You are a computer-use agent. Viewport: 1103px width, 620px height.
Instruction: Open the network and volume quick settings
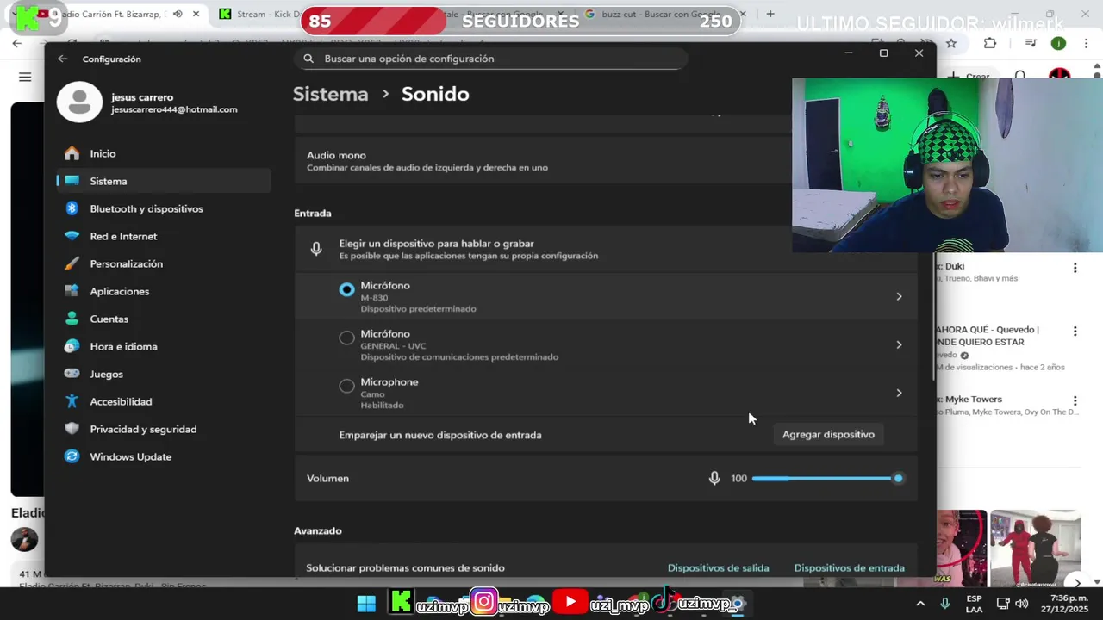tap(1013, 604)
